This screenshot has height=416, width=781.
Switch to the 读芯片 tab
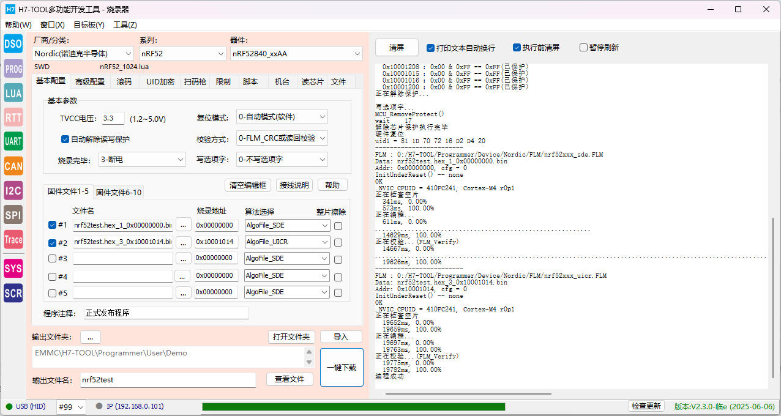coord(313,82)
